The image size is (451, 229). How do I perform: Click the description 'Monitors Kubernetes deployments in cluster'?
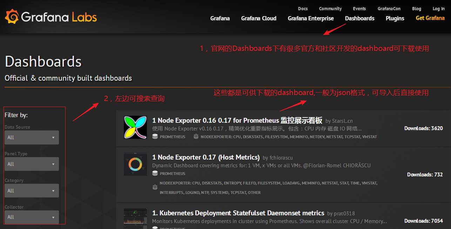(269, 221)
